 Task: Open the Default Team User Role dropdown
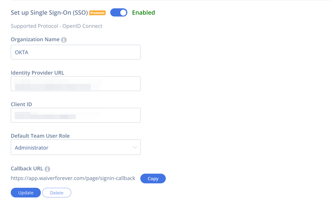click(x=76, y=147)
